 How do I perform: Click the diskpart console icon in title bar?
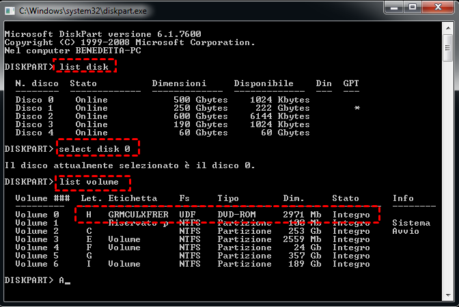(x=10, y=9)
